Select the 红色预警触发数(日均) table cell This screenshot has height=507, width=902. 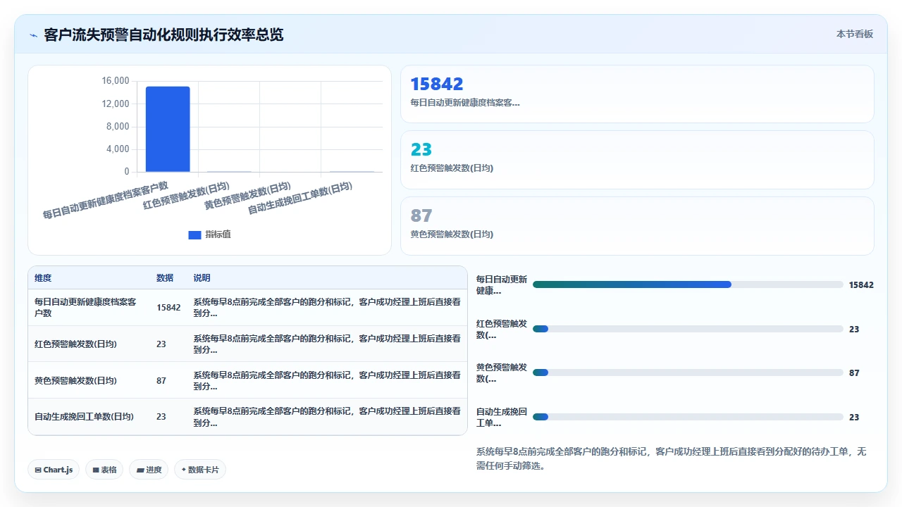[x=75, y=344]
